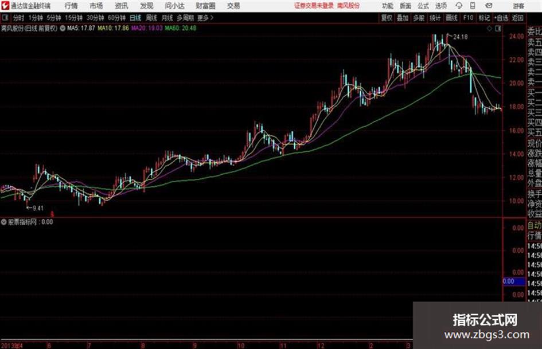Open the 资讯 menu

[x=122, y=6]
